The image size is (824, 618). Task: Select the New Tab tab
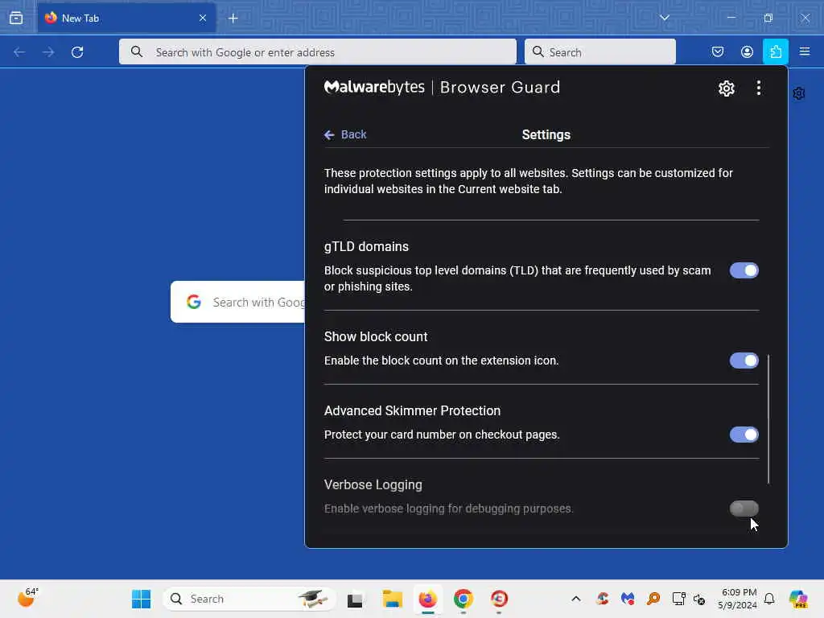click(x=126, y=18)
